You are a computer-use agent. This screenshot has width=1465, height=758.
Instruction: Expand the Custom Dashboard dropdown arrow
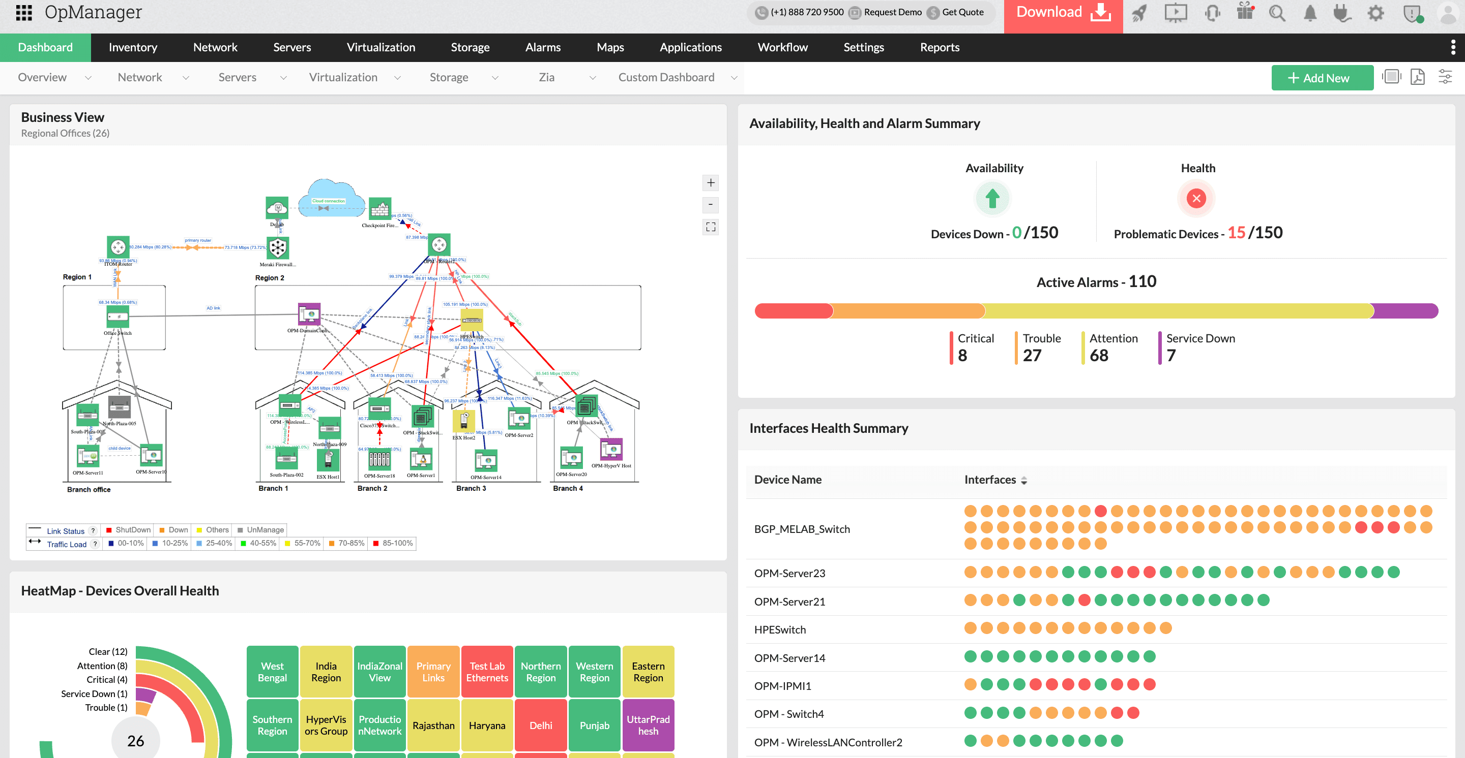[734, 78]
